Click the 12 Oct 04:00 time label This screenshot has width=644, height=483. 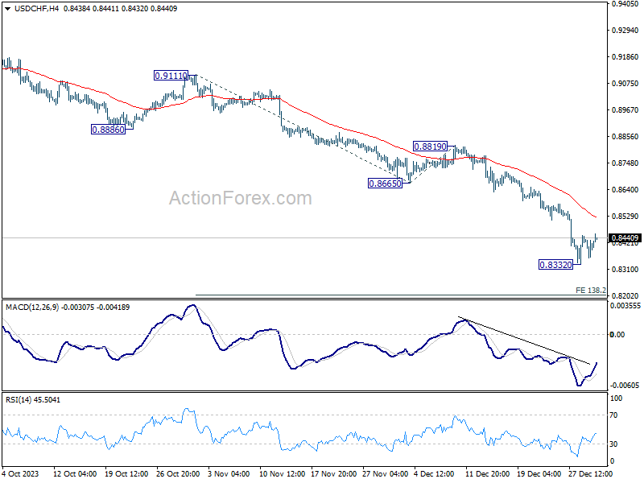point(75,474)
